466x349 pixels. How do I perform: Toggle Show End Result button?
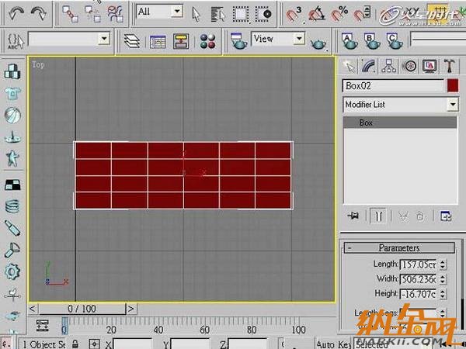point(378,216)
